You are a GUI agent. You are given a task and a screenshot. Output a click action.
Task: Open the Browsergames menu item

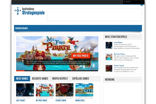click(x=22, y=28)
